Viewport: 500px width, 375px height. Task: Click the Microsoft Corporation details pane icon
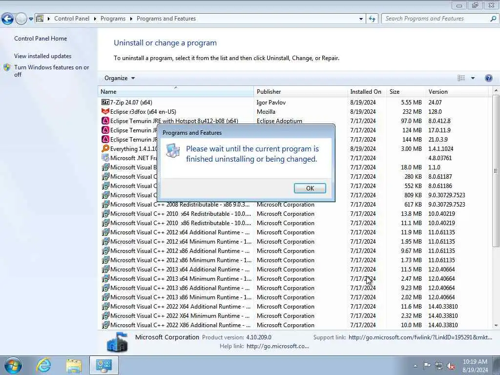(x=118, y=342)
